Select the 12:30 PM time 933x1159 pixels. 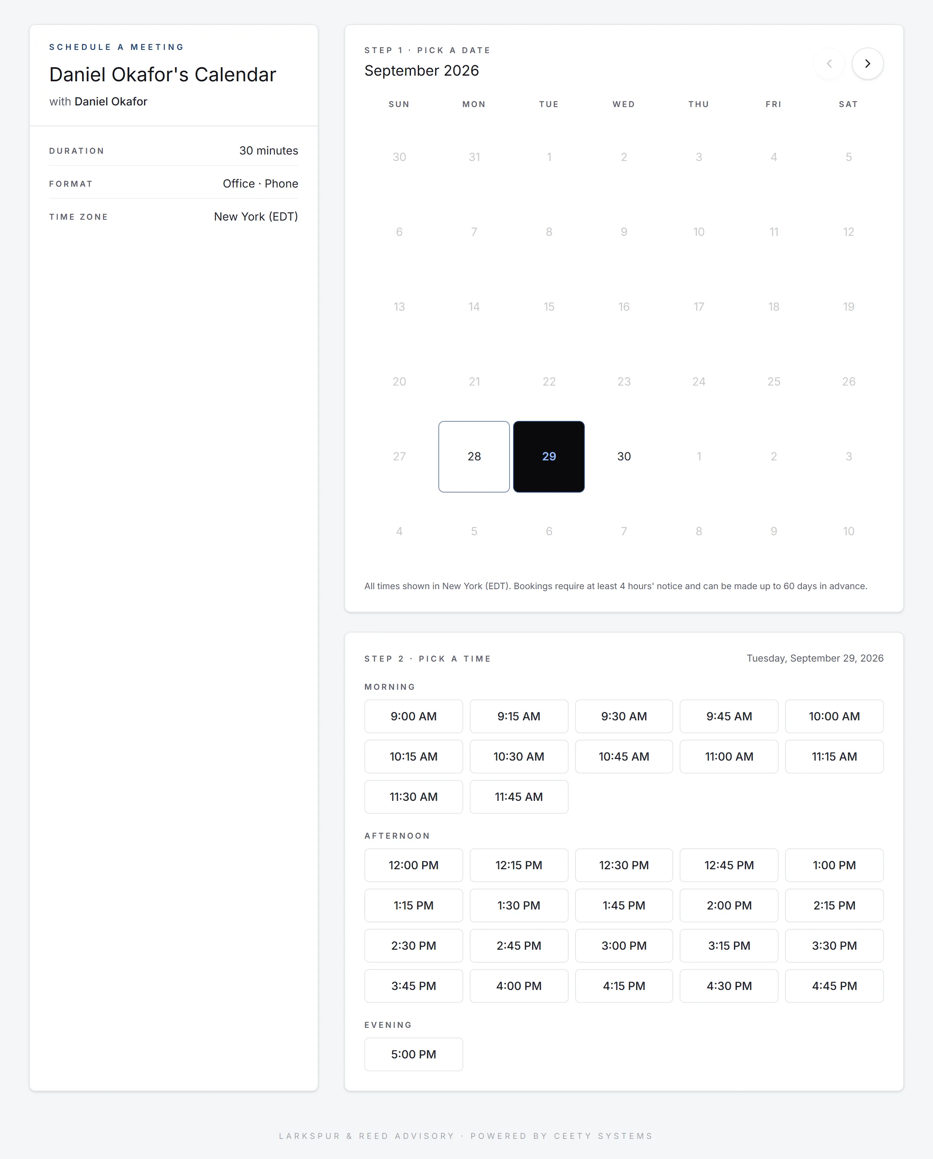pyautogui.click(x=624, y=865)
